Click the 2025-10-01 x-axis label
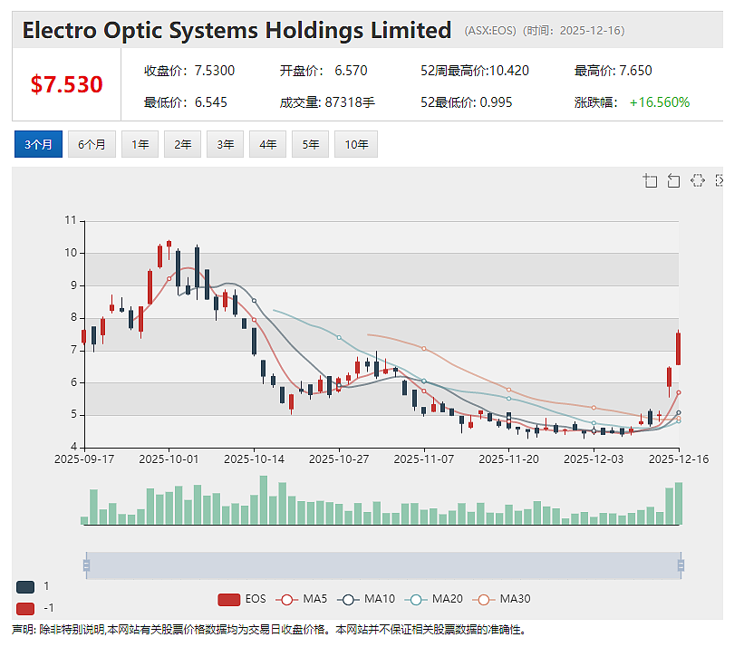Viewport: 734px width, 647px height. (169, 459)
